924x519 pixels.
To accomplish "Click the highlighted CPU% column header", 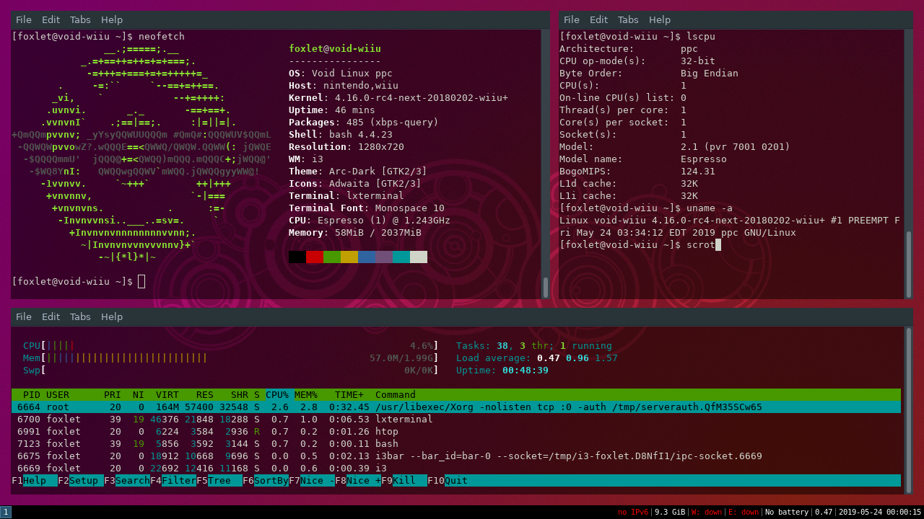I will pos(279,395).
